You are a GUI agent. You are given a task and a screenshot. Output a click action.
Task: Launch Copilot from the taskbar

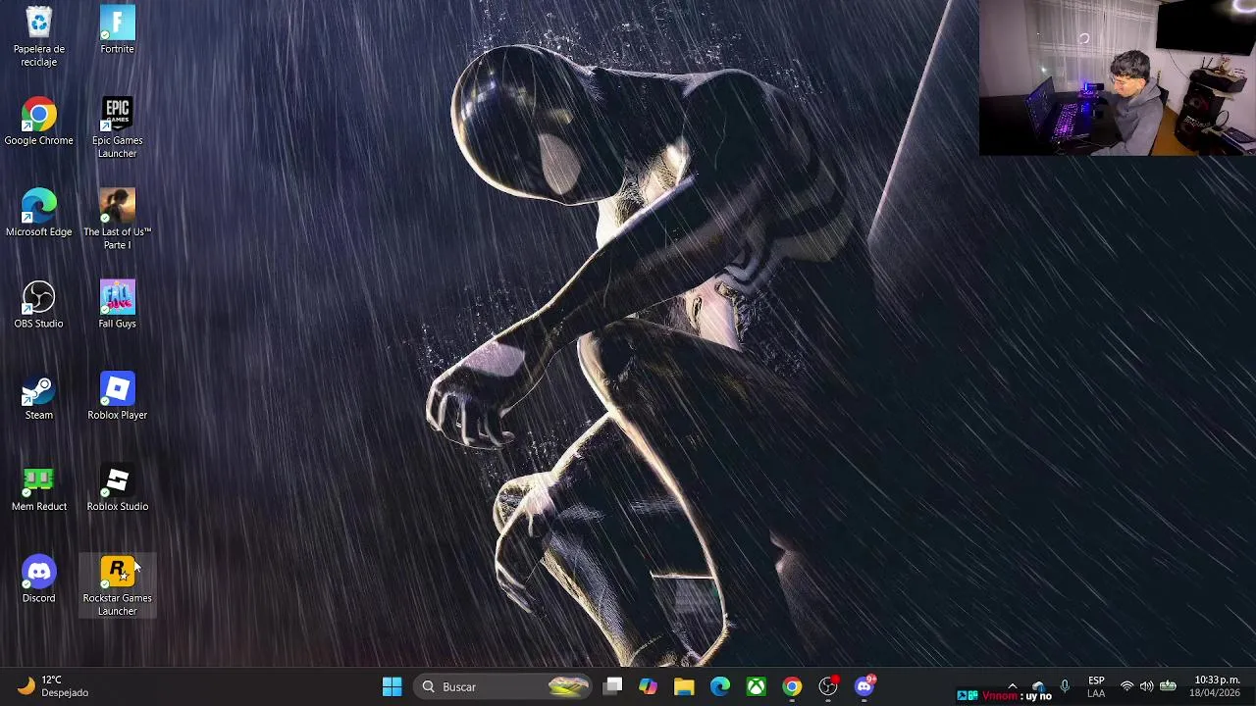[648, 686]
